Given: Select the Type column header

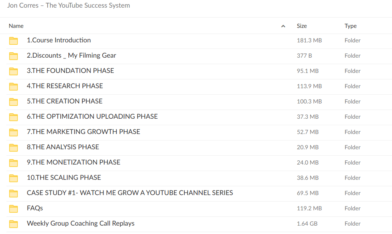Looking at the screenshot, I should click(350, 26).
